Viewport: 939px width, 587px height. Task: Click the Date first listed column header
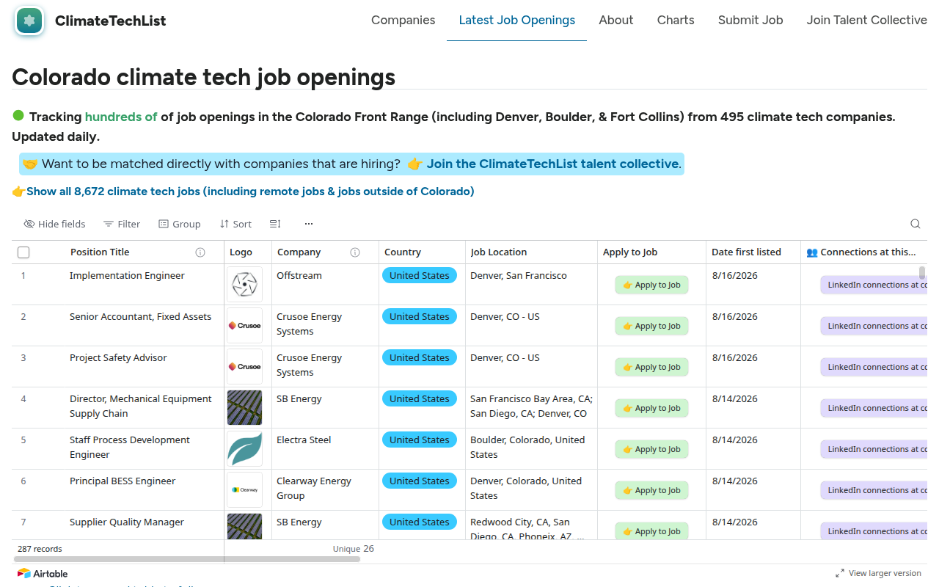(x=753, y=252)
